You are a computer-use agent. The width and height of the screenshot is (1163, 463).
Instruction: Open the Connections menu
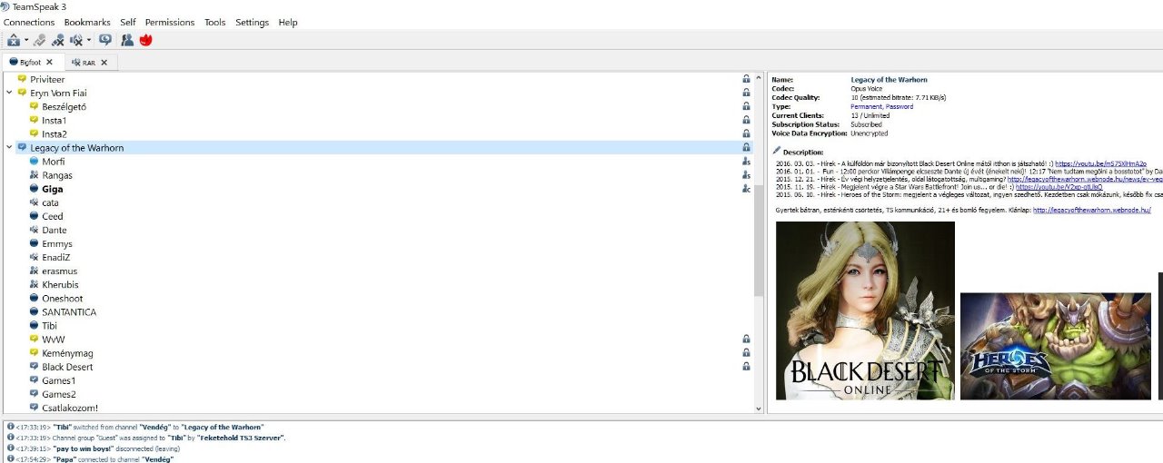pos(29,22)
